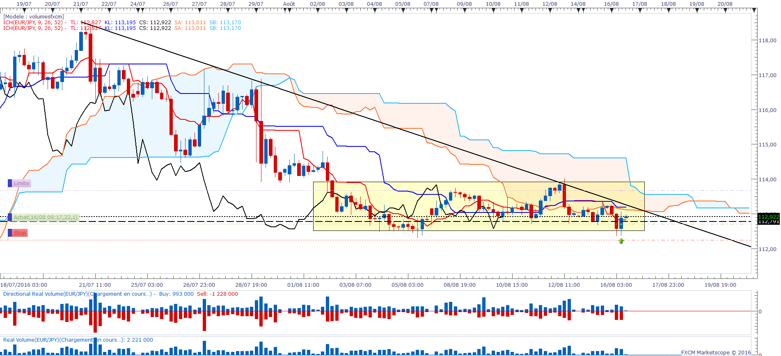Click the 20/08 date on top axis
The width and height of the screenshot is (781, 356).
725,4
